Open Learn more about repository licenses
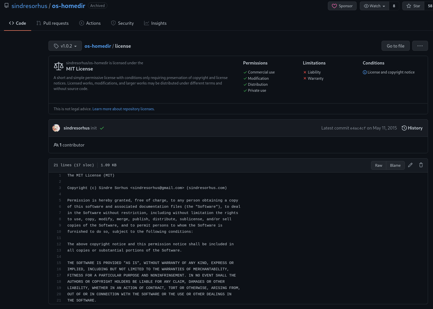Viewport: 433px width, 309px height. click(123, 109)
